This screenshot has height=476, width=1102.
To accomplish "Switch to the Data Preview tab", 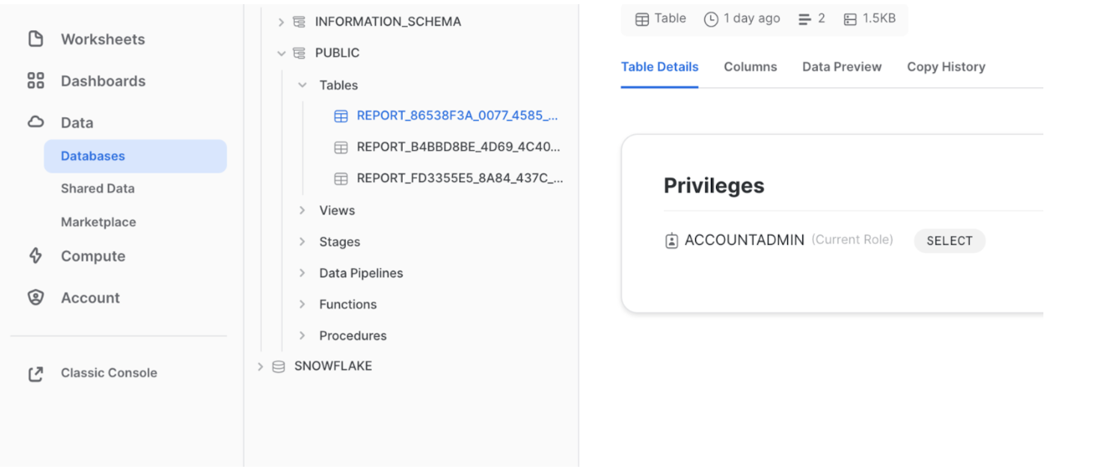I will point(842,67).
